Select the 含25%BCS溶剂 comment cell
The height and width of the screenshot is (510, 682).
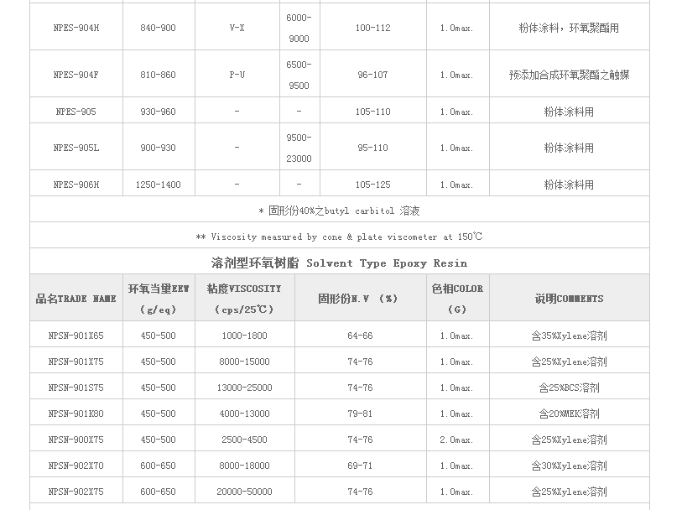coord(569,388)
